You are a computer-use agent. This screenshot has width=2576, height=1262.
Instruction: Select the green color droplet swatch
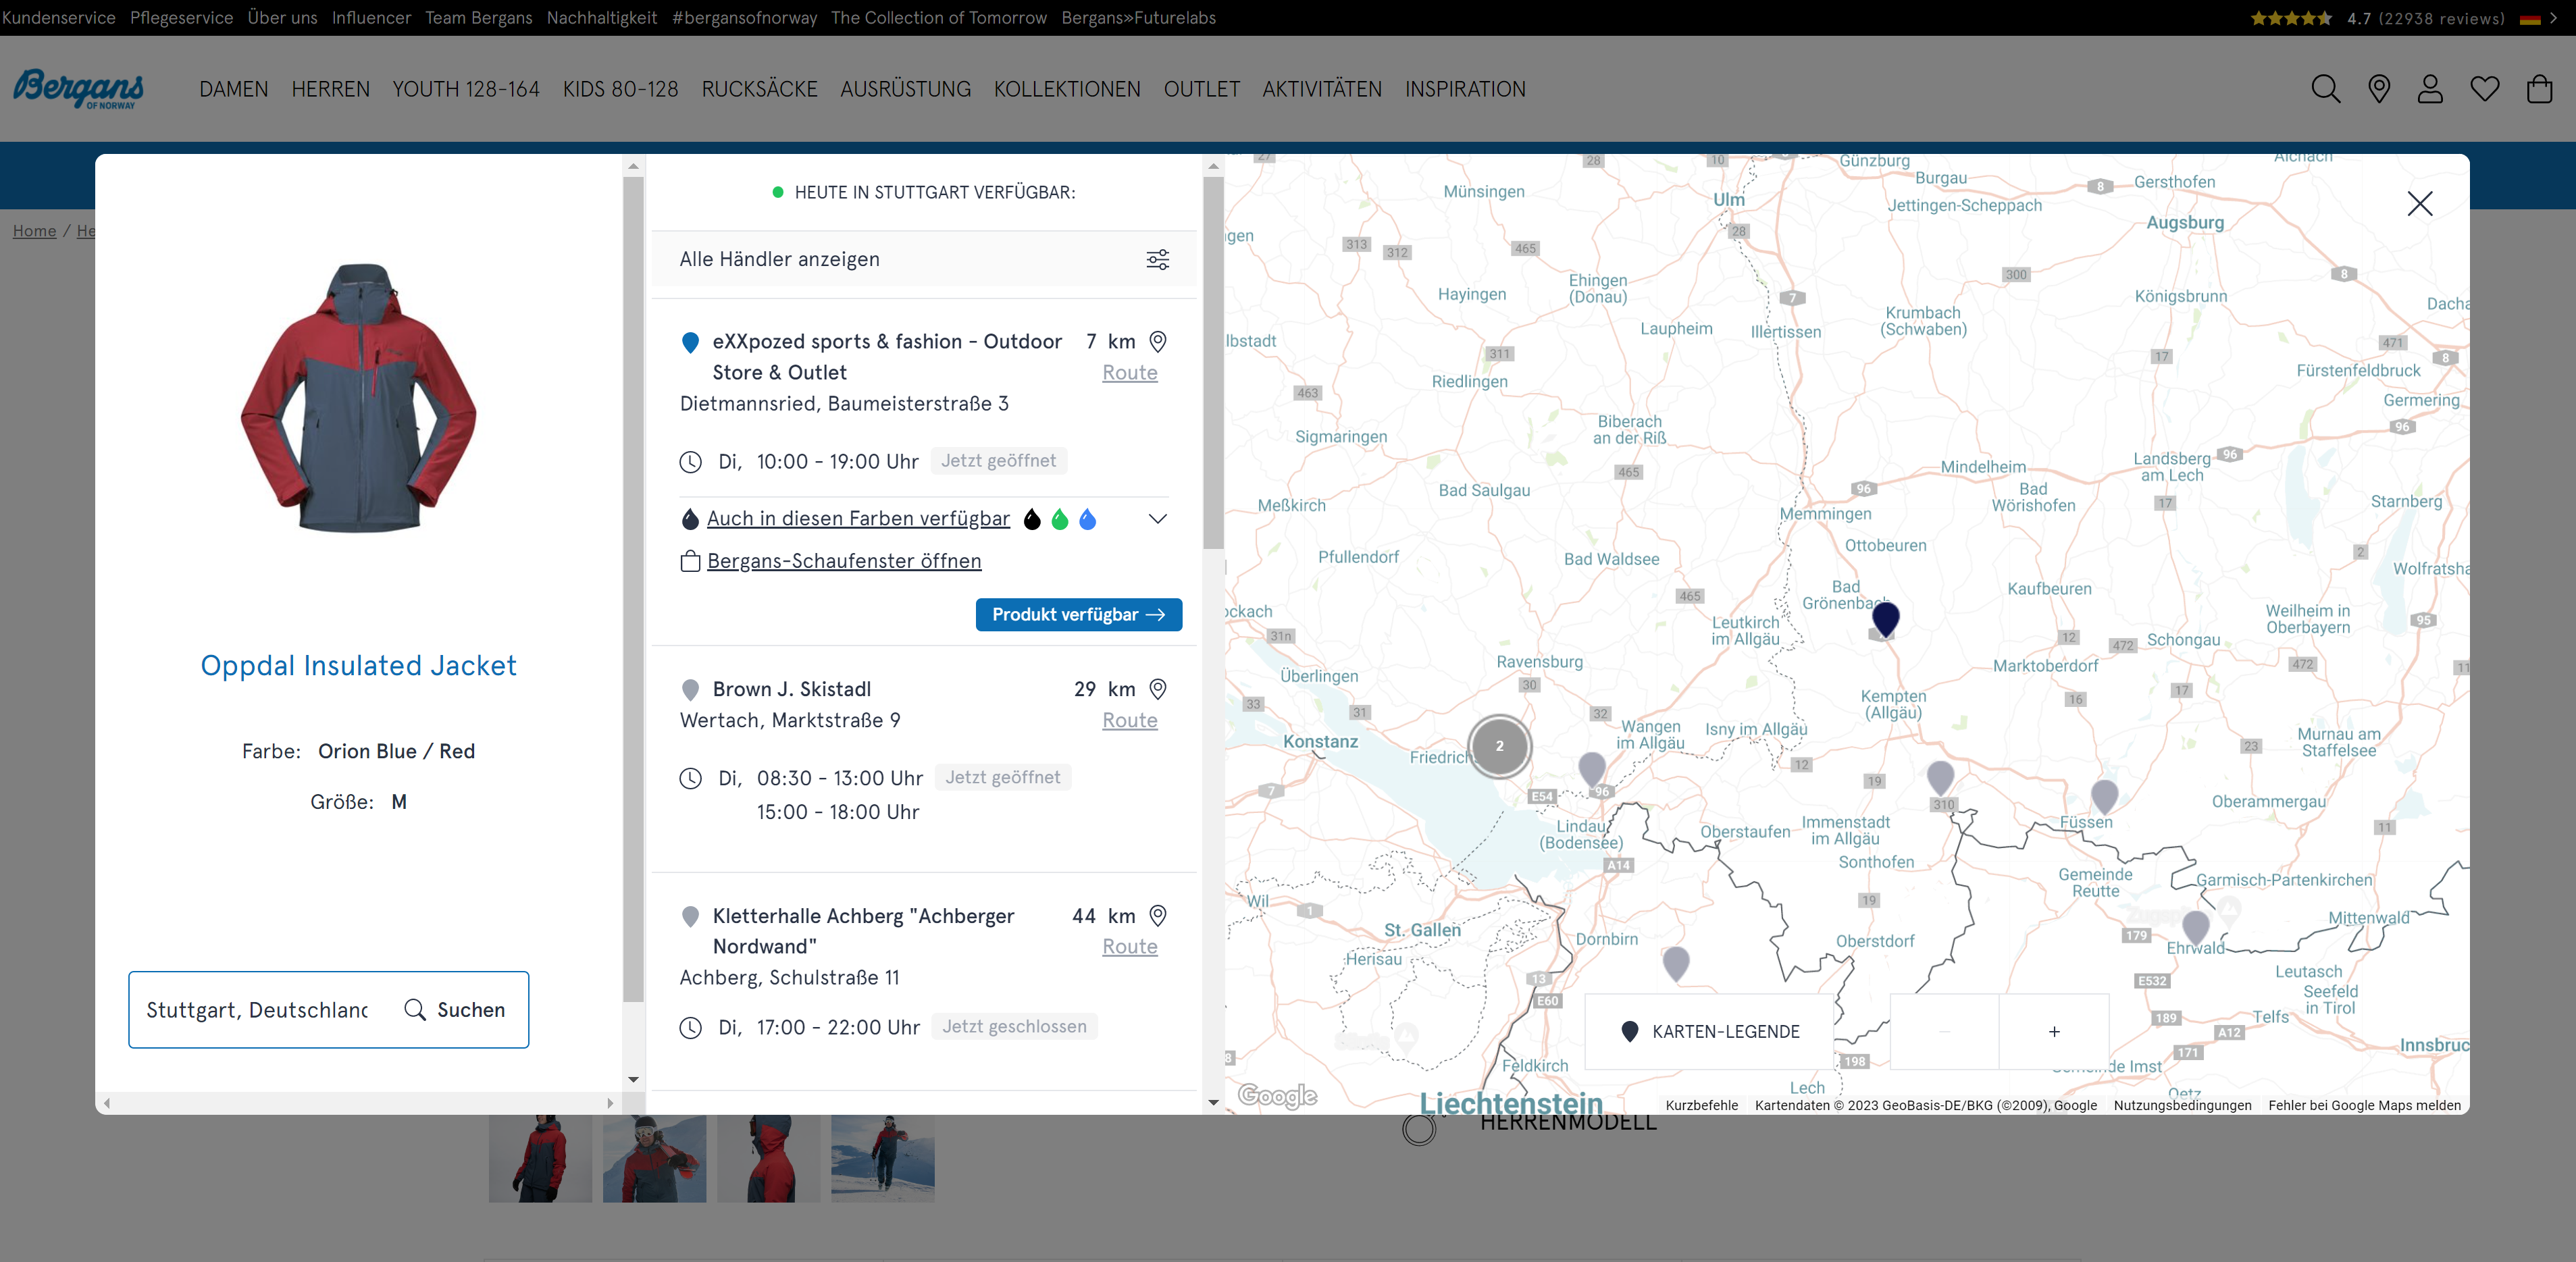pos(1060,519)
